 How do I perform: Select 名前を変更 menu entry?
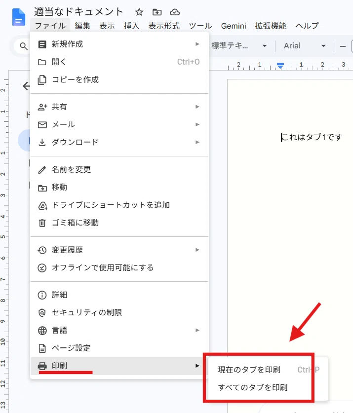point(119,170)
